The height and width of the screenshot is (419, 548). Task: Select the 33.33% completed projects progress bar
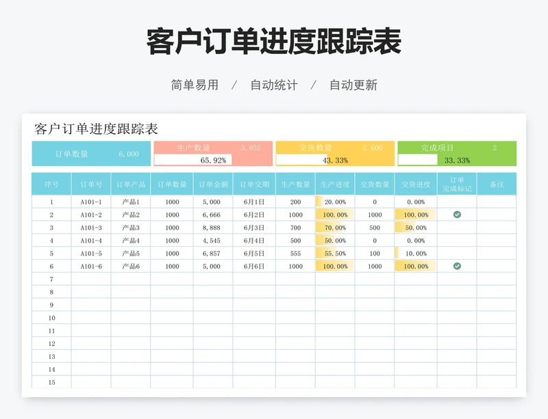pyautogui.click(x=418, y=160)
